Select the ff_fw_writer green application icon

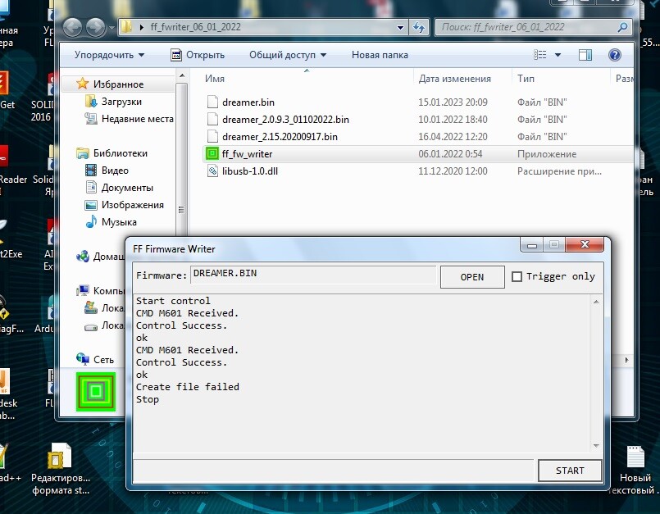(212, 153)
